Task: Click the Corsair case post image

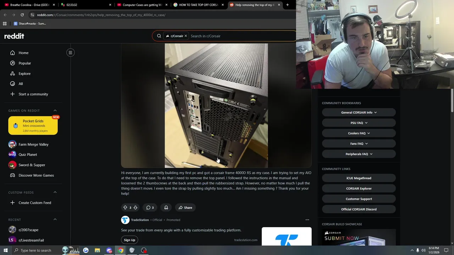Action: coord(216,106)
